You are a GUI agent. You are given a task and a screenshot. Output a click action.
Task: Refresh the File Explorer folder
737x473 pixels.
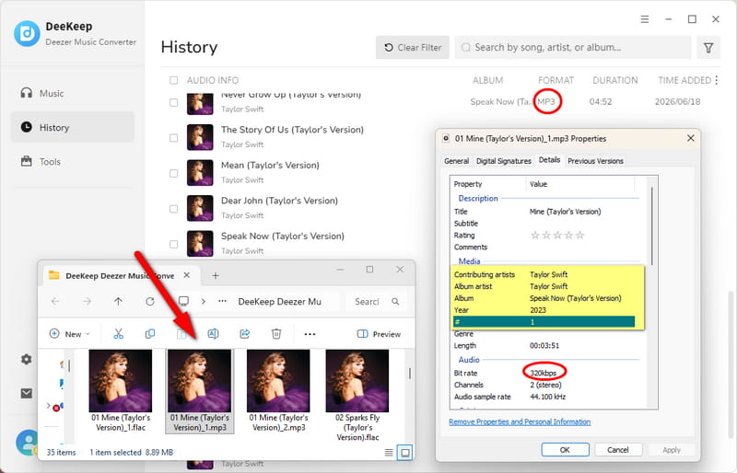pyautogui.click(x=150, y=302)
